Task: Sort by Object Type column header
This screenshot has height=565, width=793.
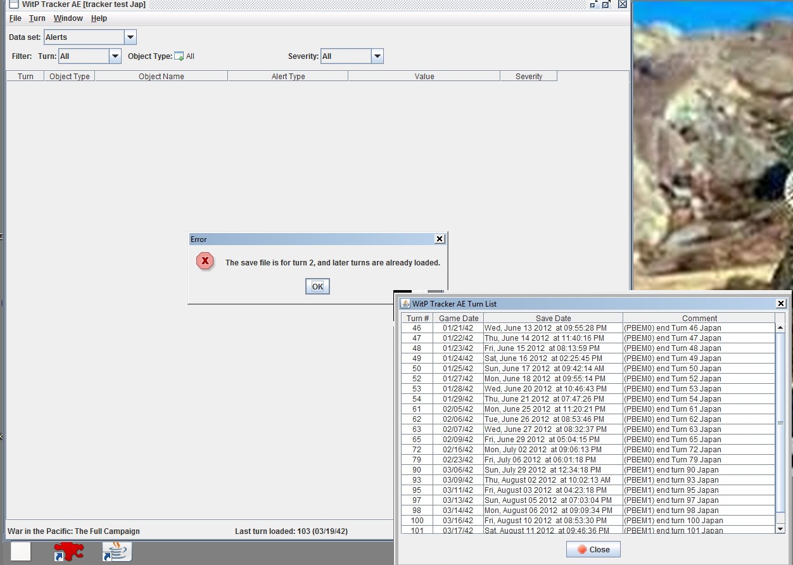Action: point(69,76)
